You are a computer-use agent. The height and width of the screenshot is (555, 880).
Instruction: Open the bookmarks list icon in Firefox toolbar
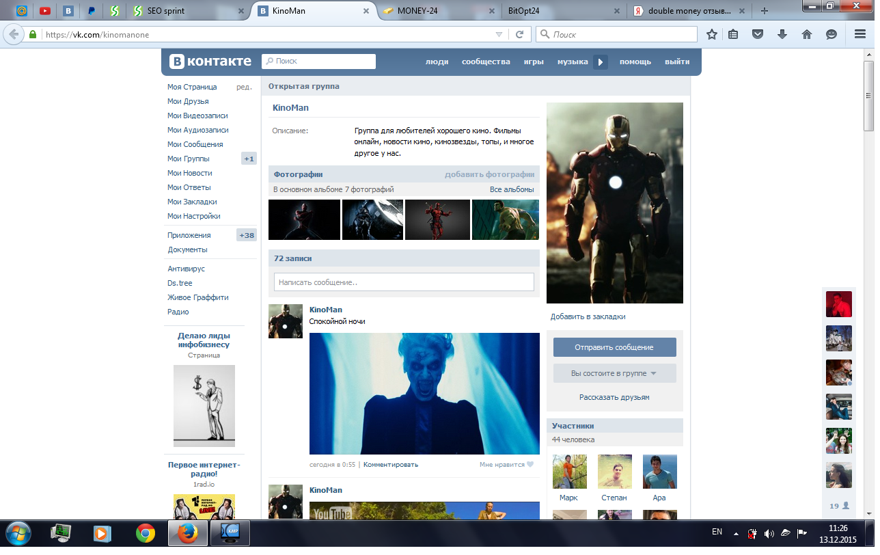733,34
